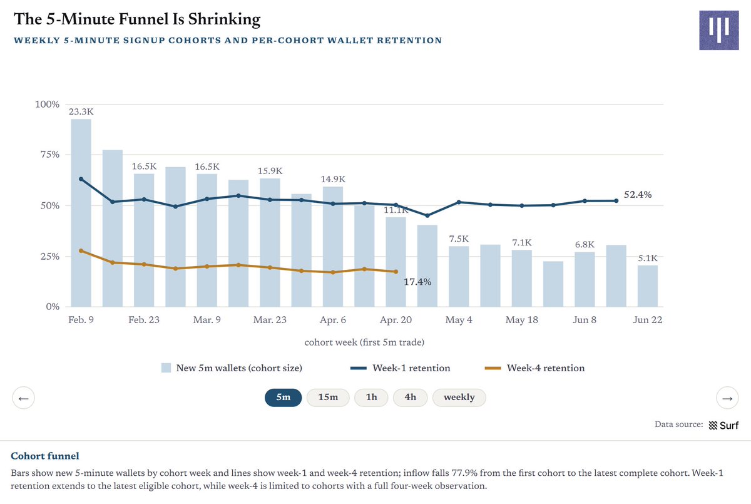
Task: Click the Cohort funnel heading
Action: pos(45,456)
